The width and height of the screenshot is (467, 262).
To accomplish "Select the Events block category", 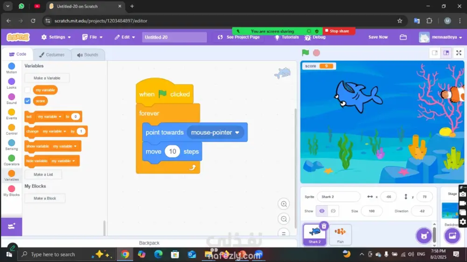I will point(11,114).
